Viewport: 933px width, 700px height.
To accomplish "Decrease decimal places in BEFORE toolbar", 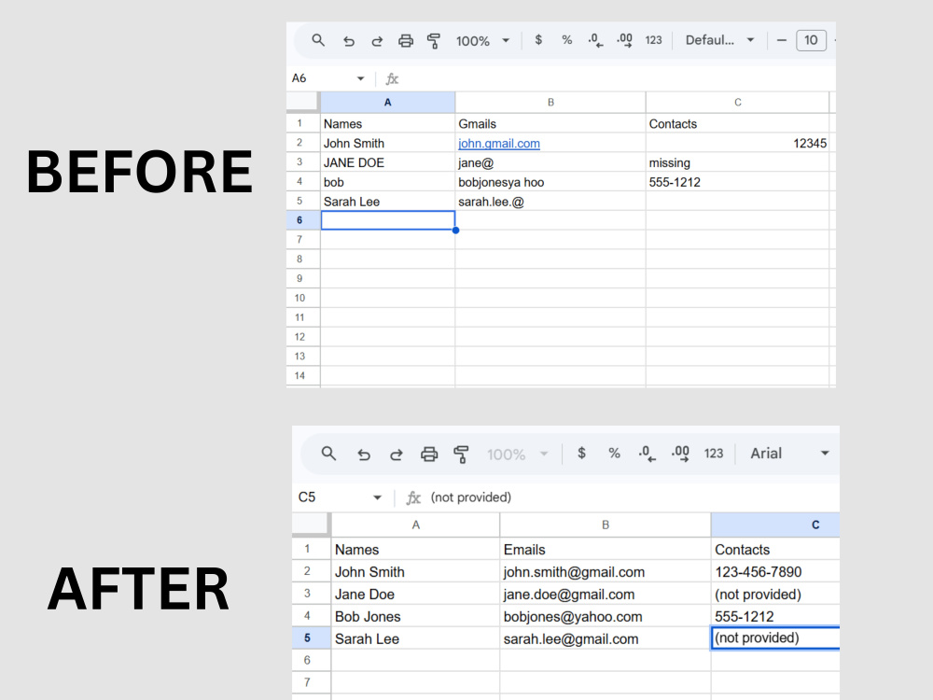I will click(x=595, y=40).
